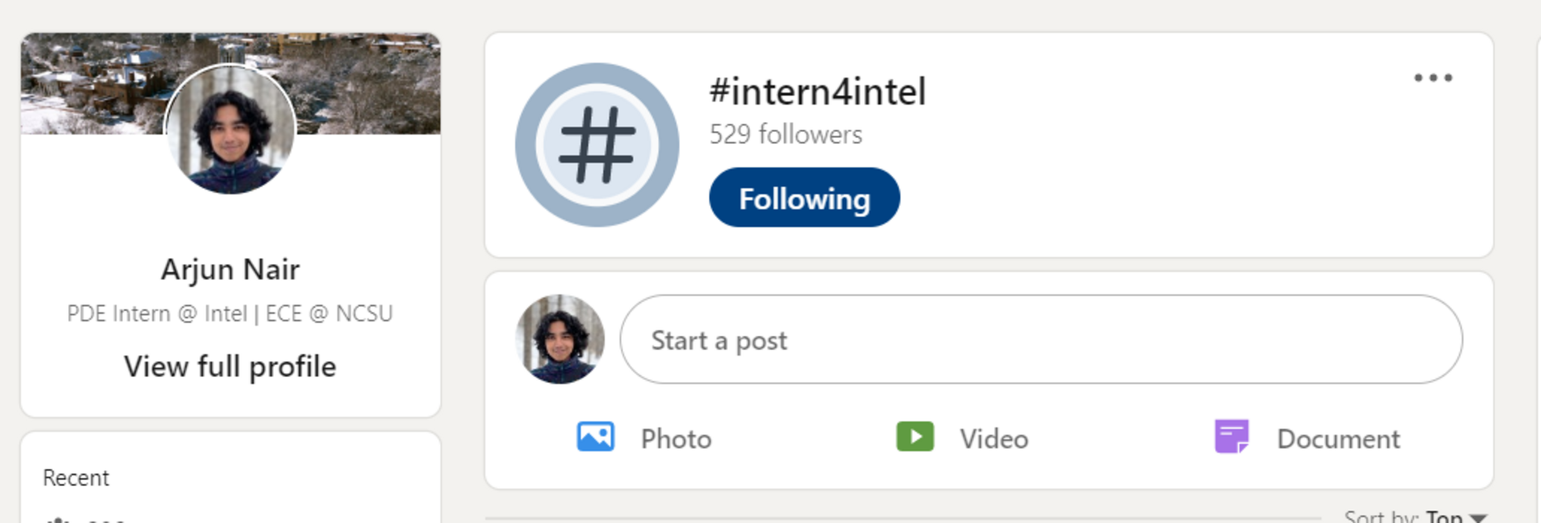Image resolution: width=1541 pixels, height=523 pixels.
Task: Click the 529 followers text
Action: (x=786, y=135)
